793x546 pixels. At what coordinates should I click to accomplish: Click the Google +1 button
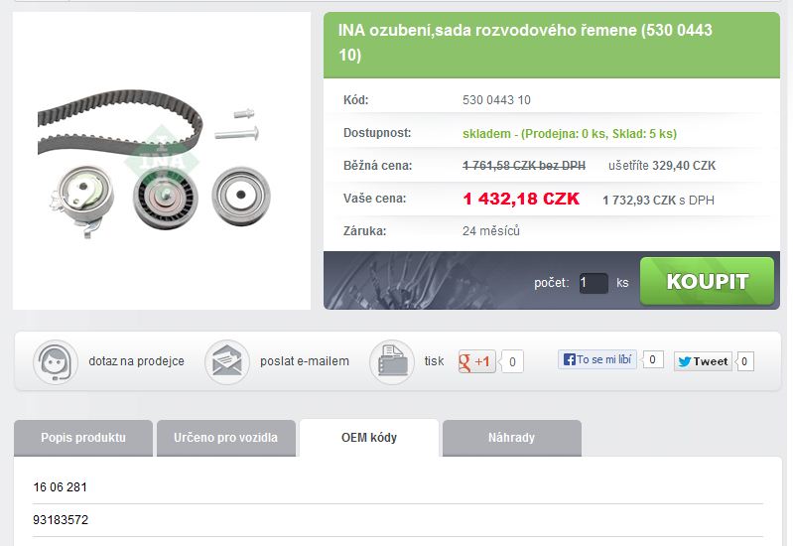coord(477,361)
